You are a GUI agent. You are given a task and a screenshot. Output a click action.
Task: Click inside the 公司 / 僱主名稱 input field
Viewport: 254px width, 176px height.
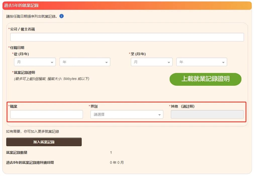(127, 37)
